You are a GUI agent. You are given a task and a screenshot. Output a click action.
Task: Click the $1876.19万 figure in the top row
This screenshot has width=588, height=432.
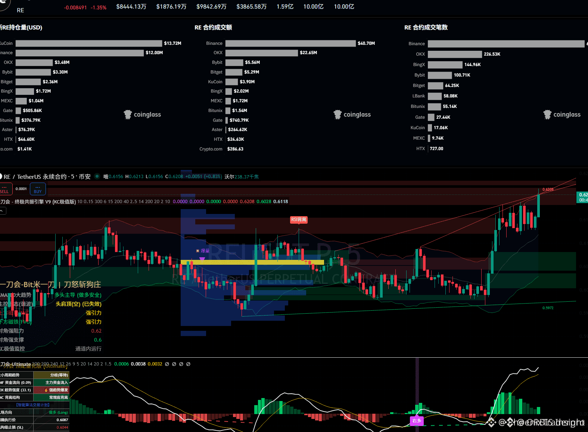point(171,7)
